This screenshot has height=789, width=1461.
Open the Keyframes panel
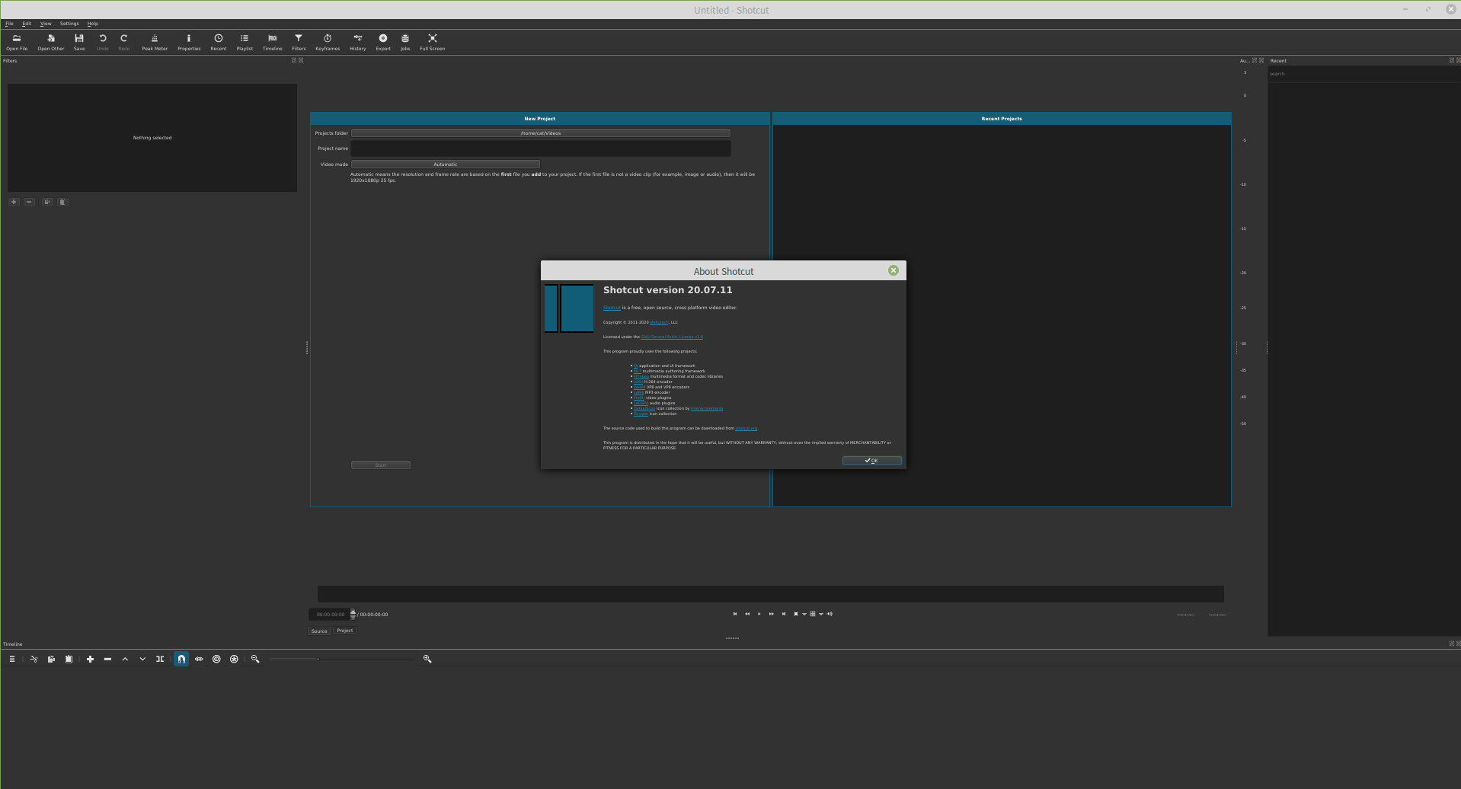click(327, 41)
